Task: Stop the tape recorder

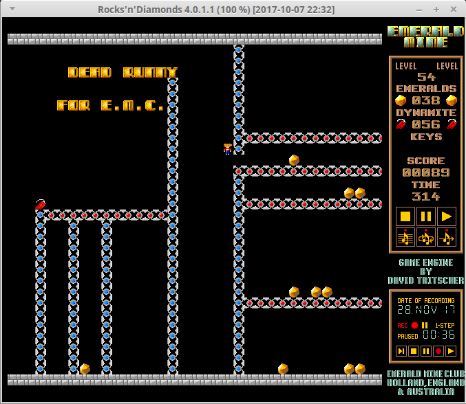Action: pos(414,351)
